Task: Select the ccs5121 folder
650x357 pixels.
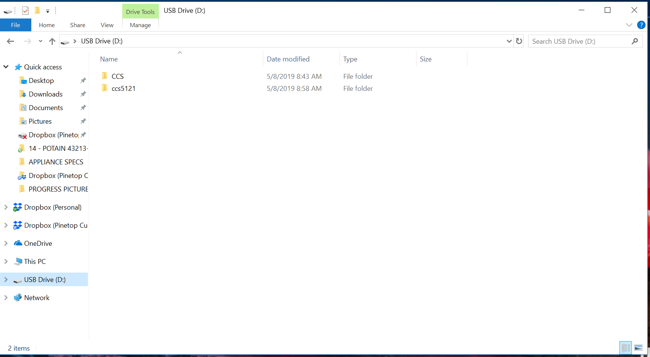Action: [x=123, y=89]
